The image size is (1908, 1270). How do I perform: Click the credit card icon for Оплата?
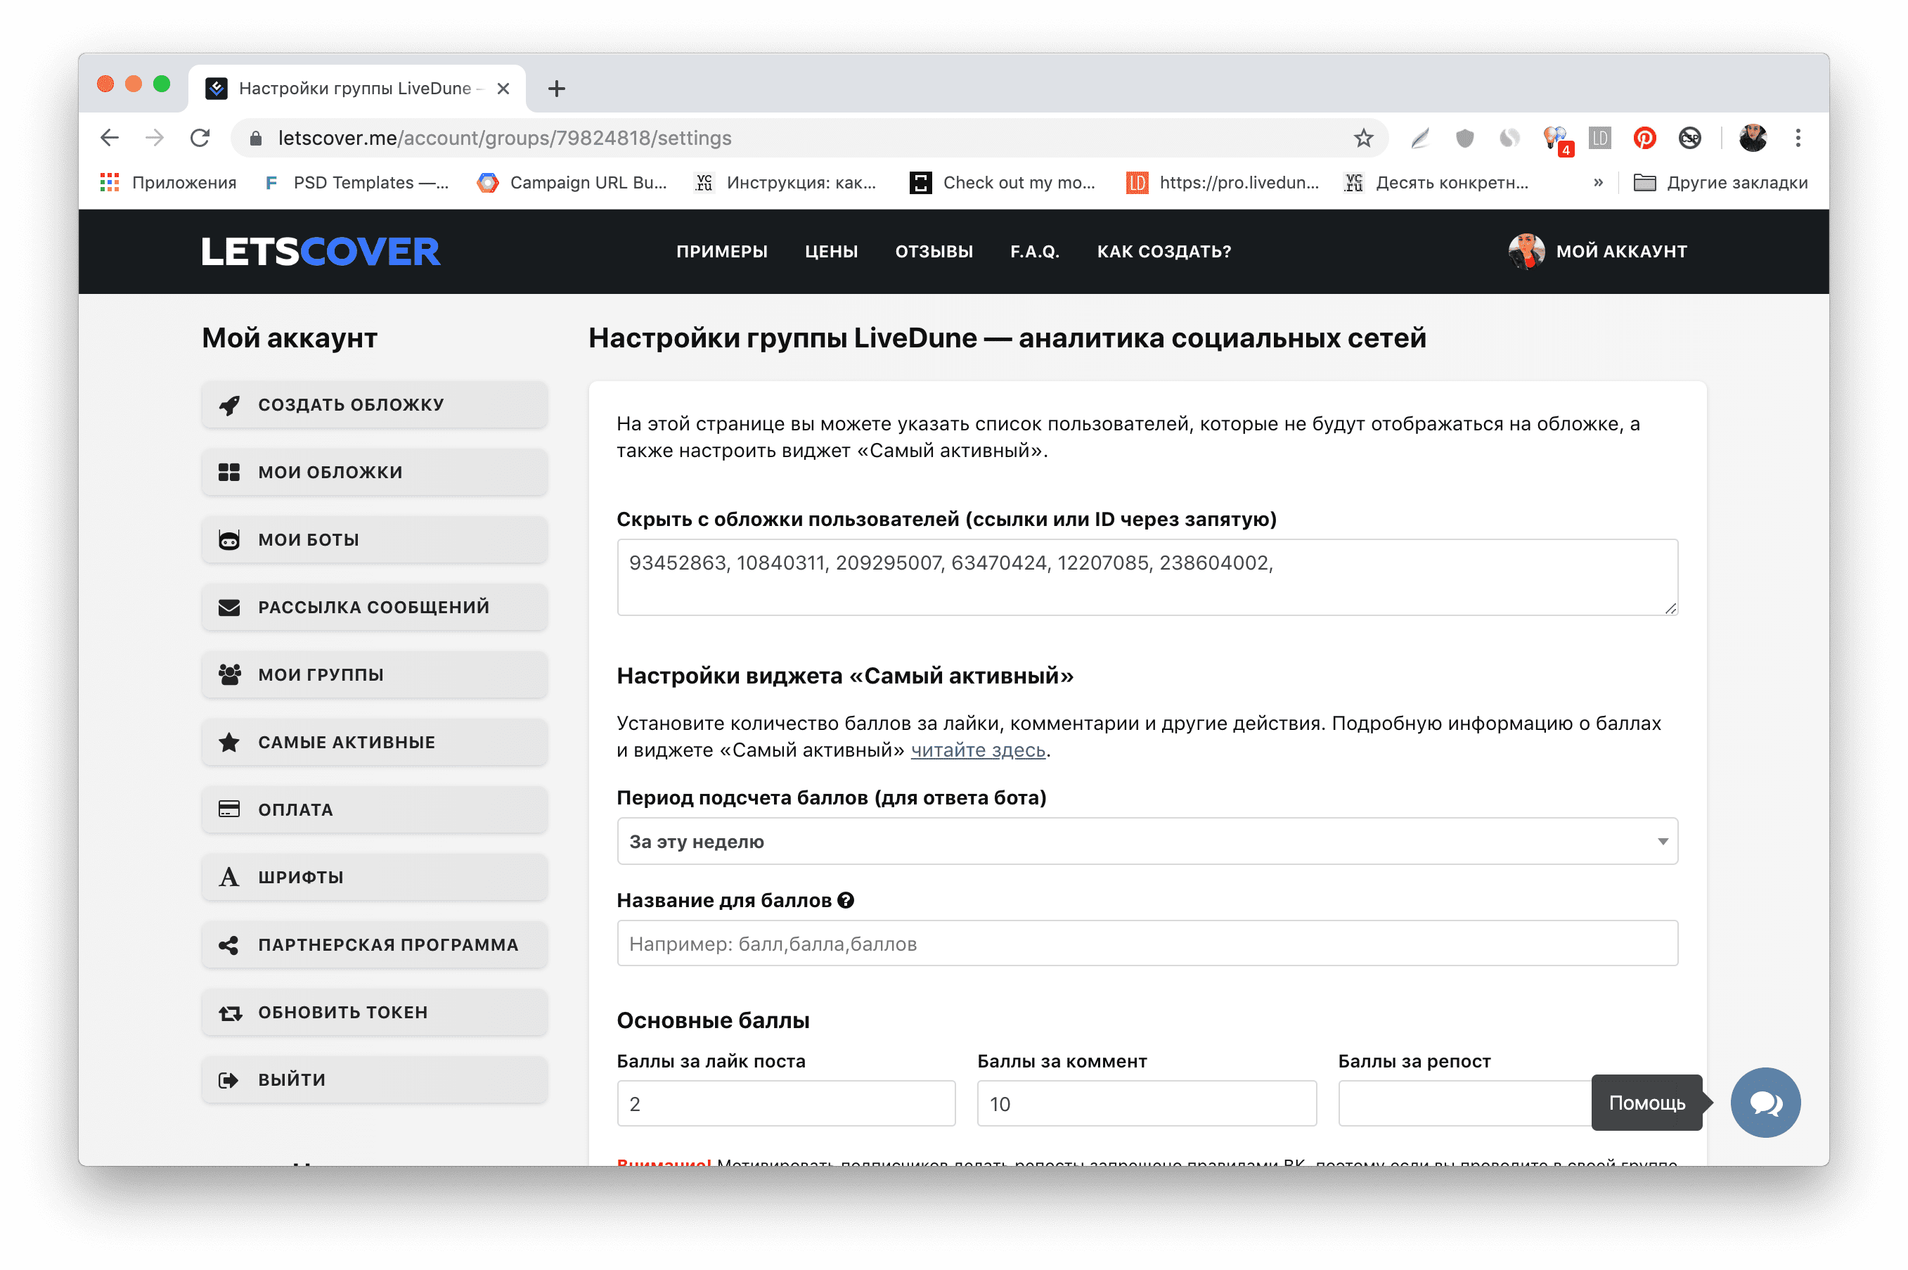[x=229, y=810]
